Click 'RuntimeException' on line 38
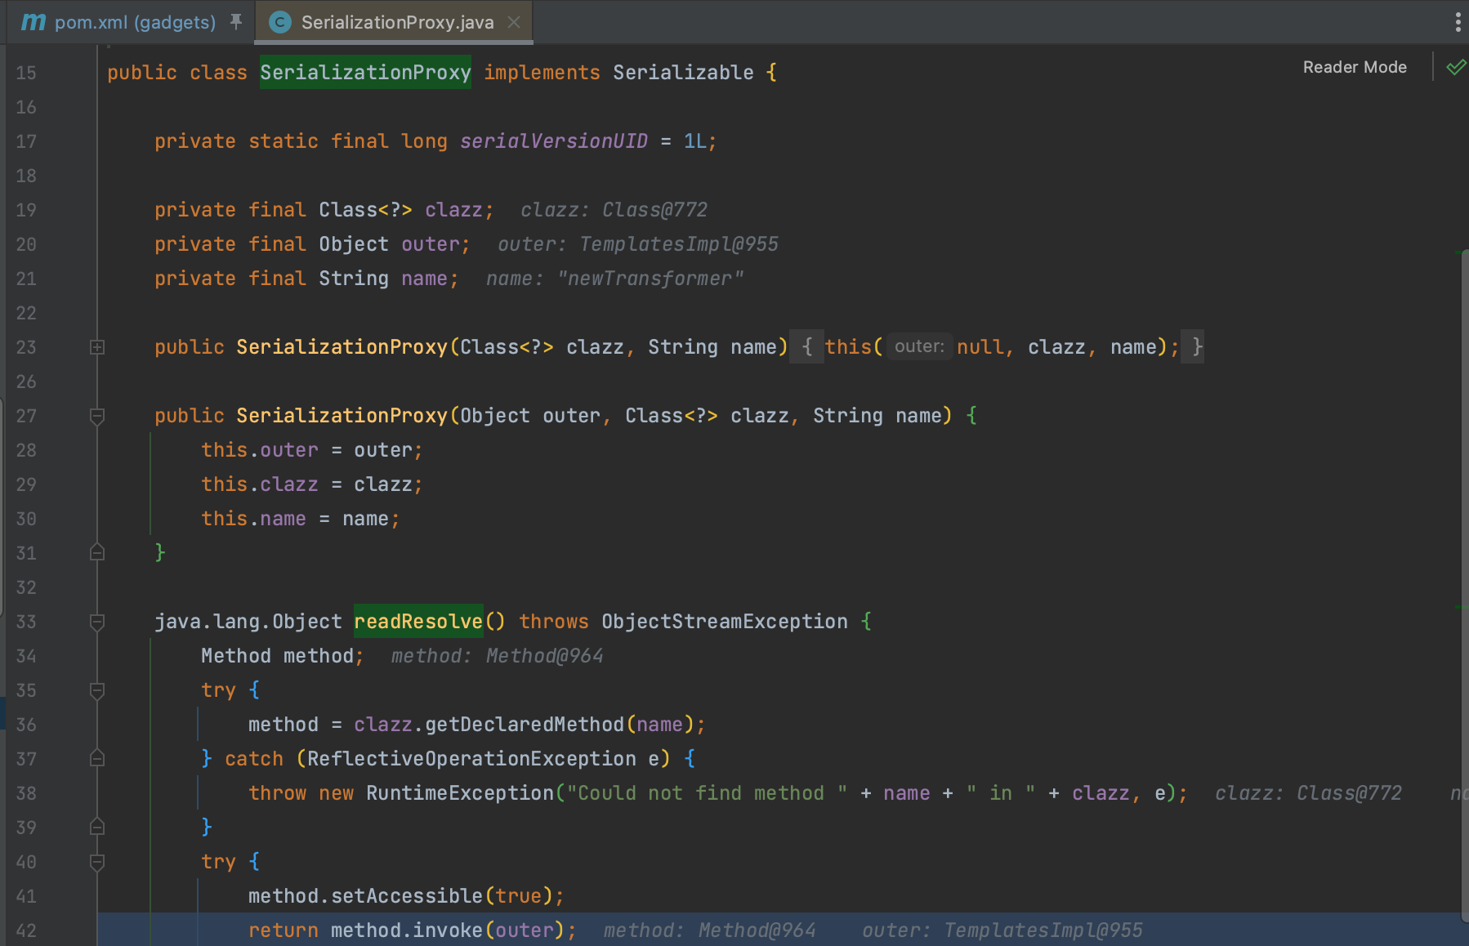Image resolution: width=1469 pixels, height=946 pixels. coord(460,793)
